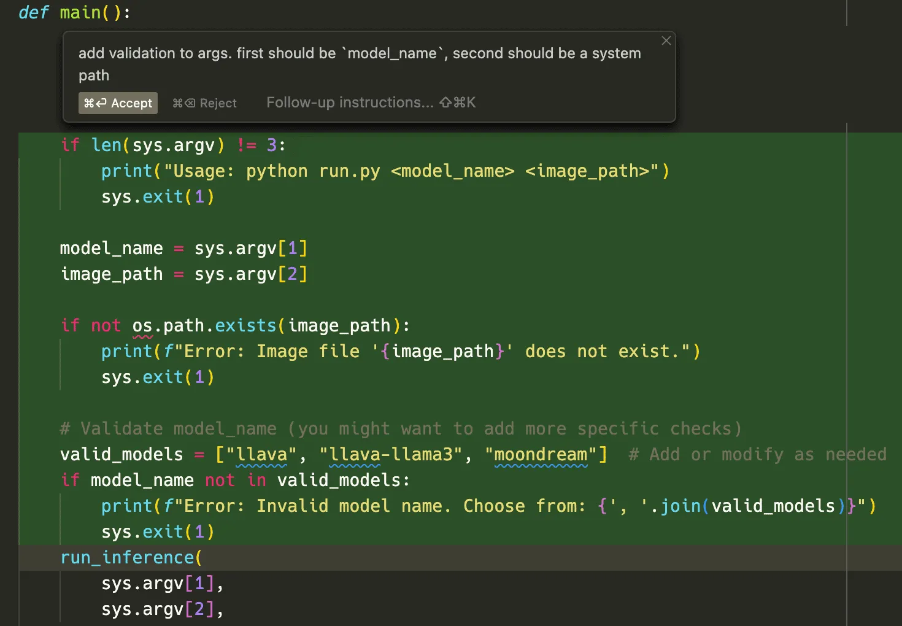Click the spell-checked os in os.path.exists

pyautogui.click(x=140, y=325)
